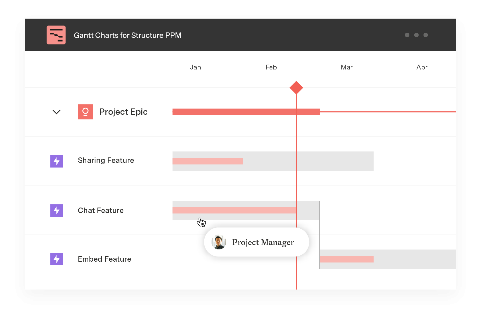The height and width of the screenshot is (320, 481).
Task: Select the Jan month header
Action: point(195,67)
